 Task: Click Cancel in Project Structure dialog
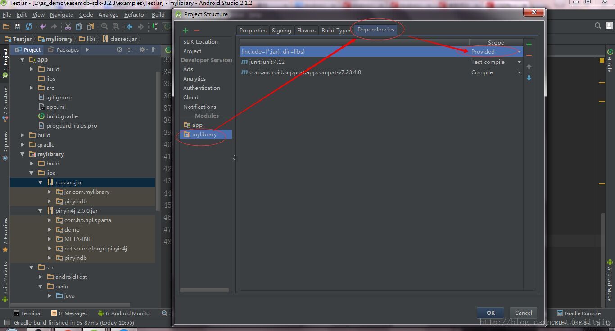[523, 313]
